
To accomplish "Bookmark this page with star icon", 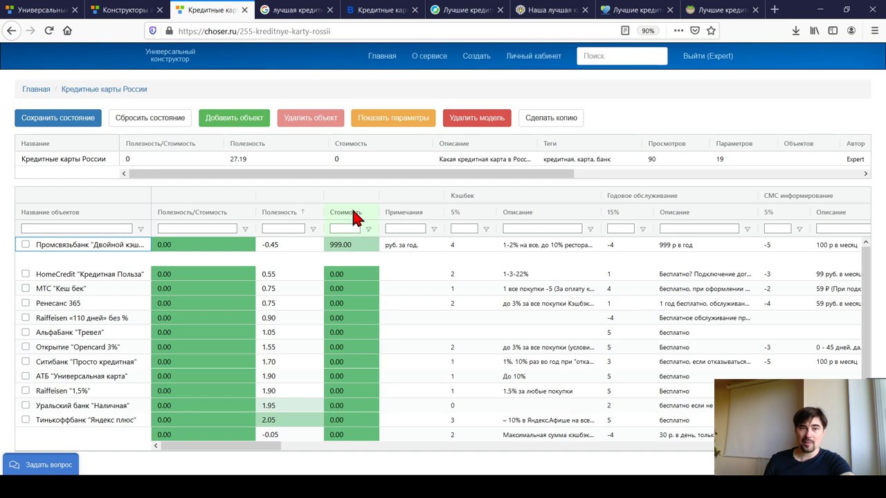I will click(x=711, y=30).
